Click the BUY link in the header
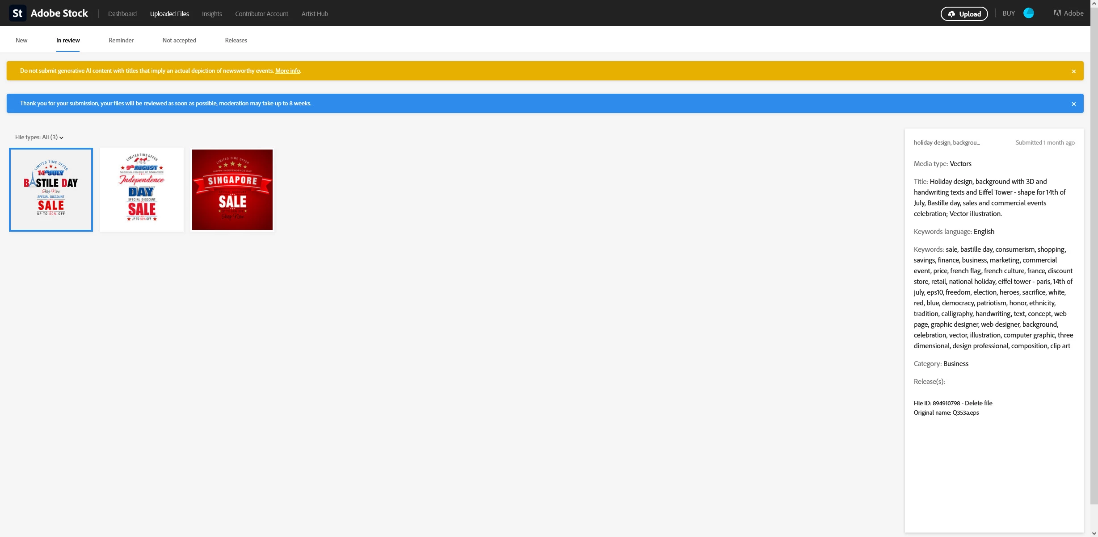This screenshot has width=1098, height=537. [1008, 13]
